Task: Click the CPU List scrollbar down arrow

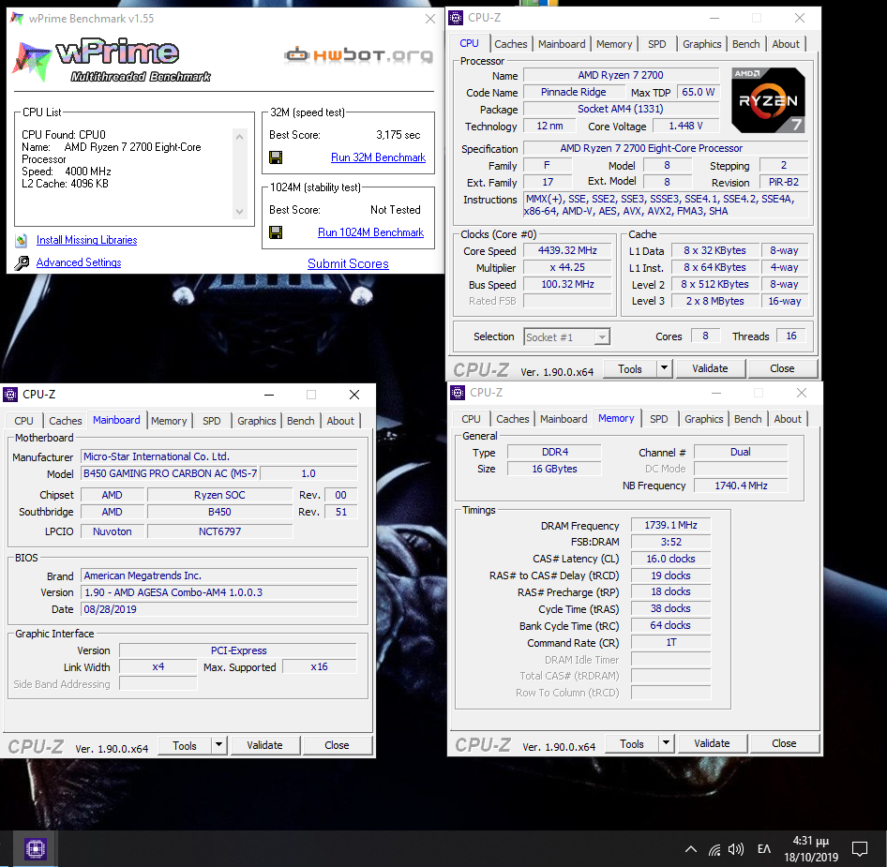Action: 239,212
